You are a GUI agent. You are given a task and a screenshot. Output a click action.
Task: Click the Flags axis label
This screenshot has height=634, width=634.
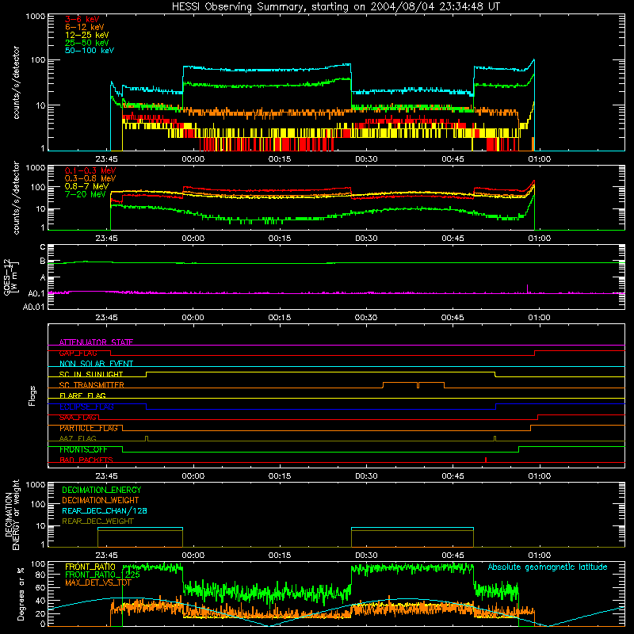pyautogui.click(x=32, y=395)
